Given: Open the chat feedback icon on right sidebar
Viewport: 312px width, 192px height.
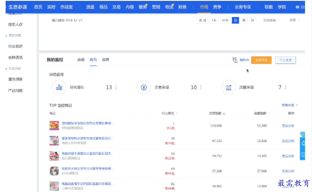Looking at the screenshot, I should coord(303,154).
